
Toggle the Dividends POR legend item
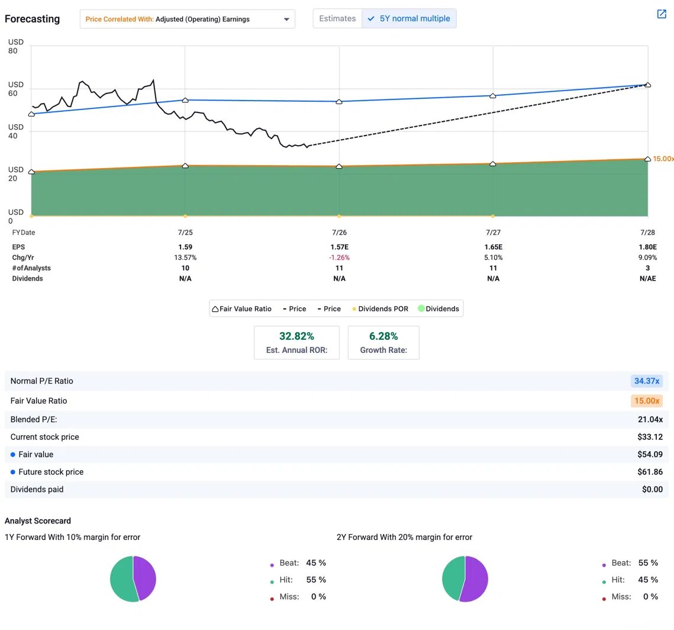pos(380,308)
